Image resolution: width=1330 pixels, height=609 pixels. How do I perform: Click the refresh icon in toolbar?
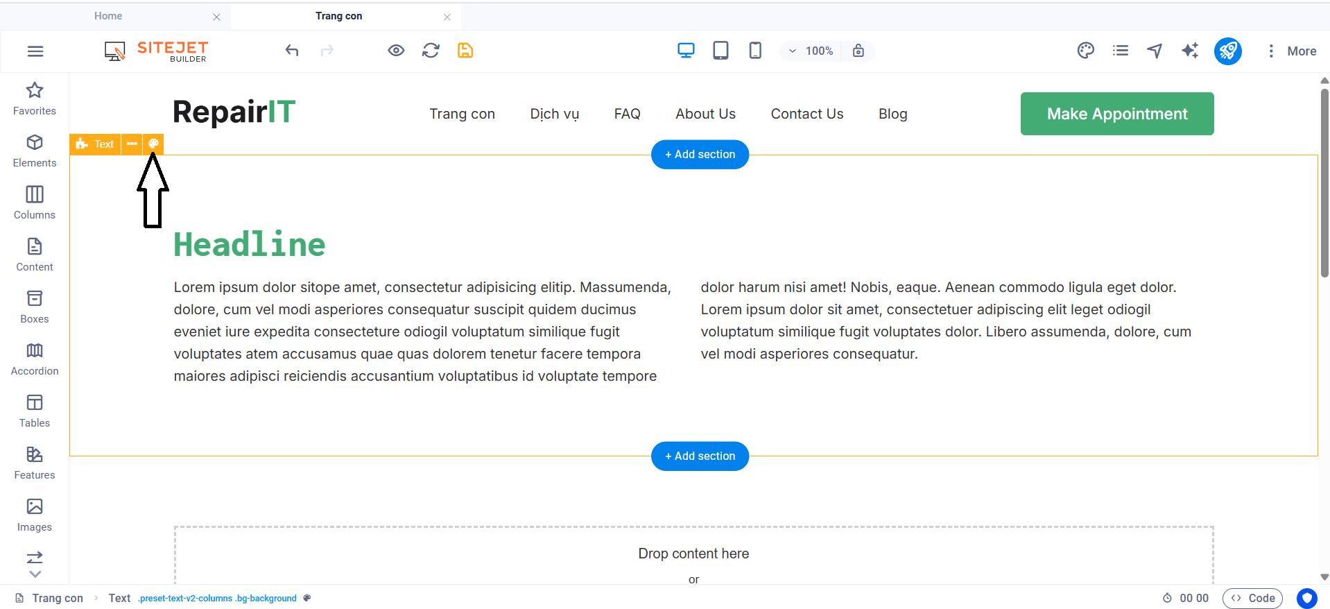tap(431, 51)
